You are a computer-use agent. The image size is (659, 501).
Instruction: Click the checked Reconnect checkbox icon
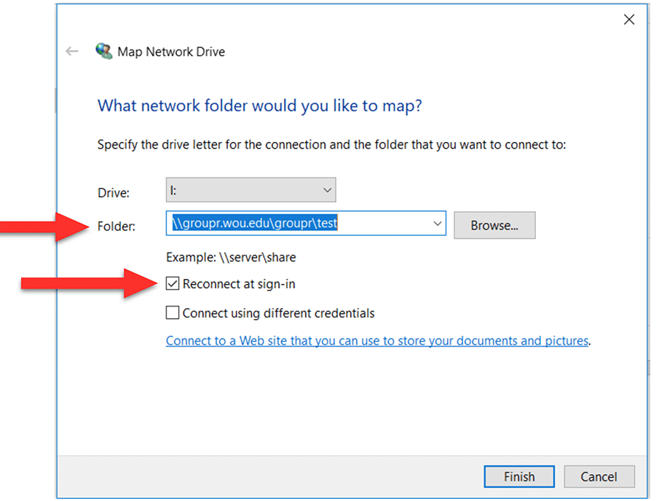pyautogui.click(x=173, y=283)
